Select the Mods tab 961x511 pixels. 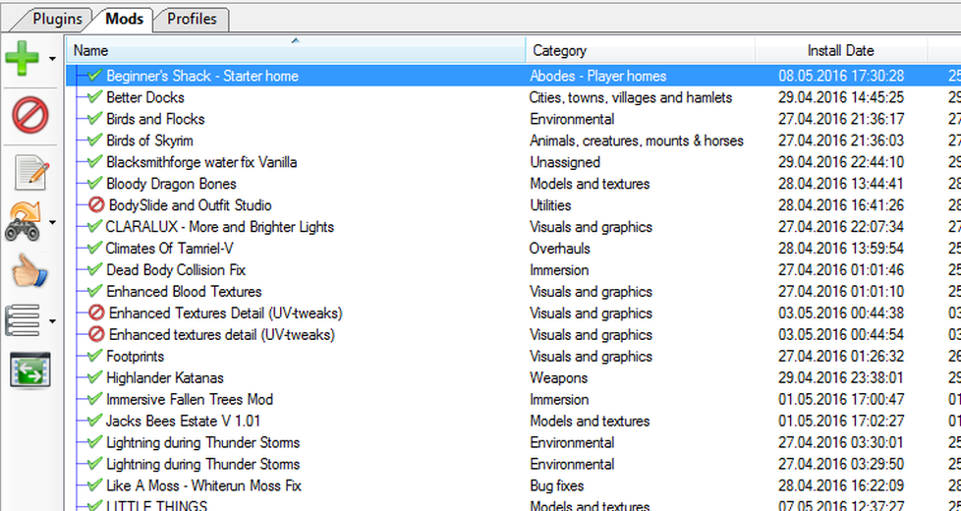coord(125,19)
